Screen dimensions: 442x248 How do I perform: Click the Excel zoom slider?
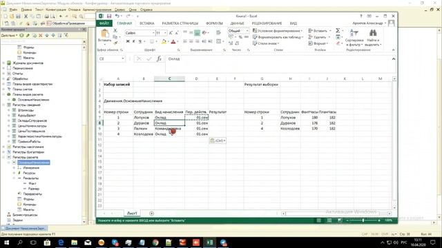pos(363,220)
